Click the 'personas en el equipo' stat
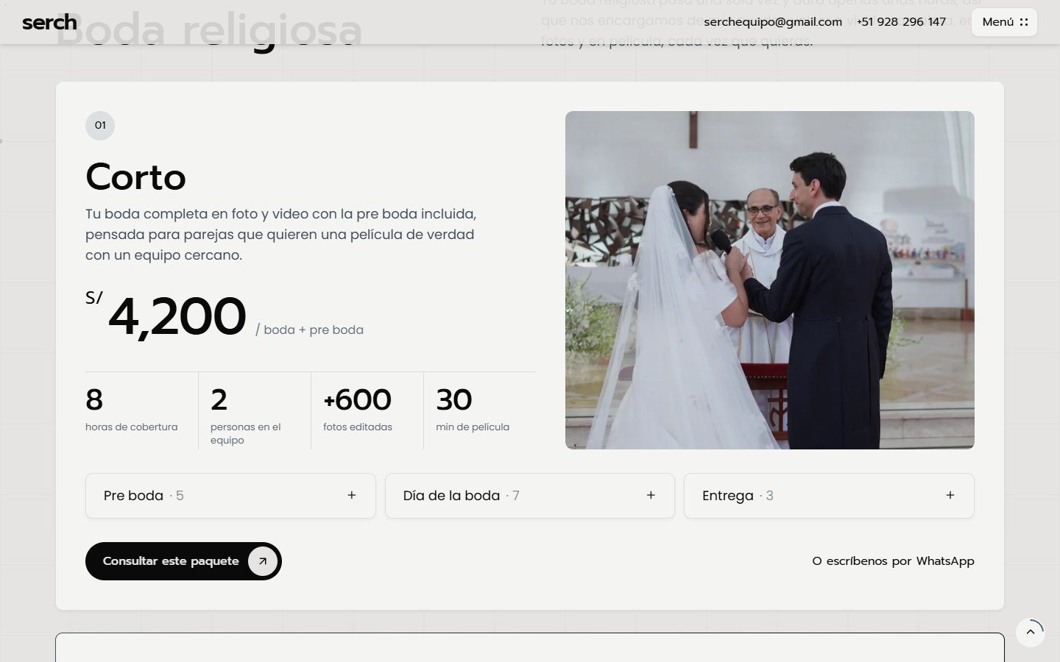Screen dimensions: 1060x662 click(246, 433)
